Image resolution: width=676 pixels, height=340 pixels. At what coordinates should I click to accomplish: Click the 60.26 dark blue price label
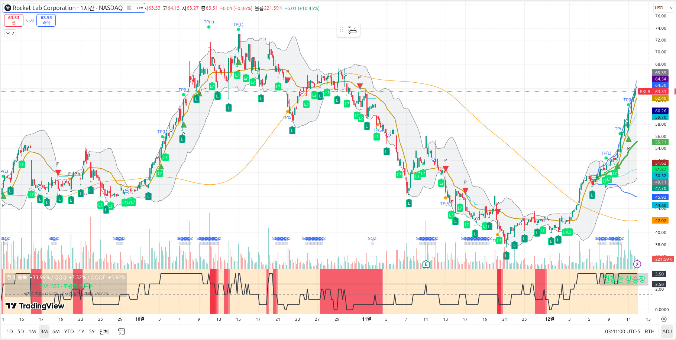pyautogui.click(x=660, y=111)
